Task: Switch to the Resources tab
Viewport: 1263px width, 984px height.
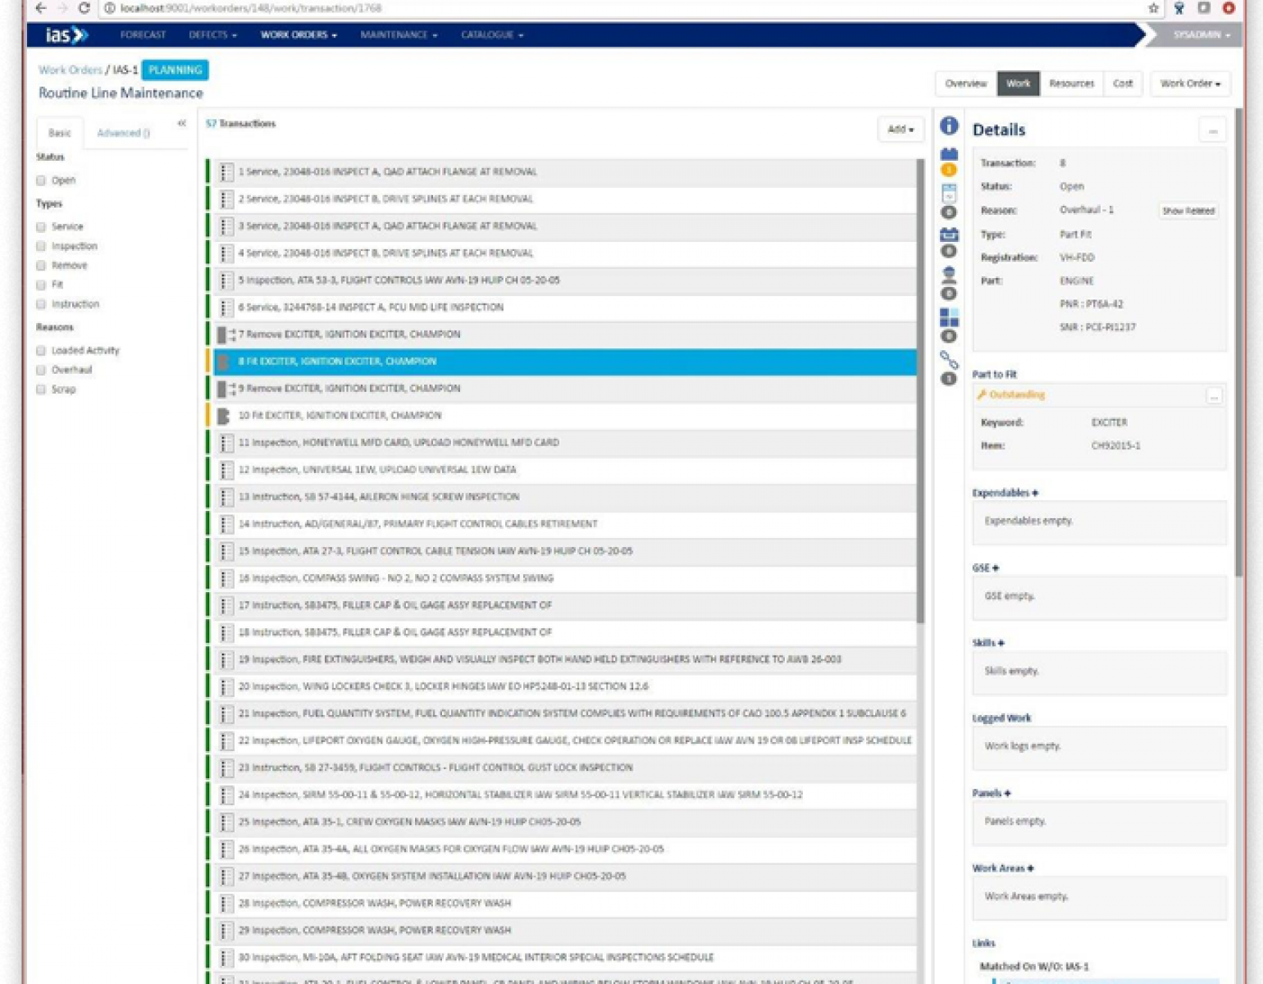Action: click(x=1072, y=84)
